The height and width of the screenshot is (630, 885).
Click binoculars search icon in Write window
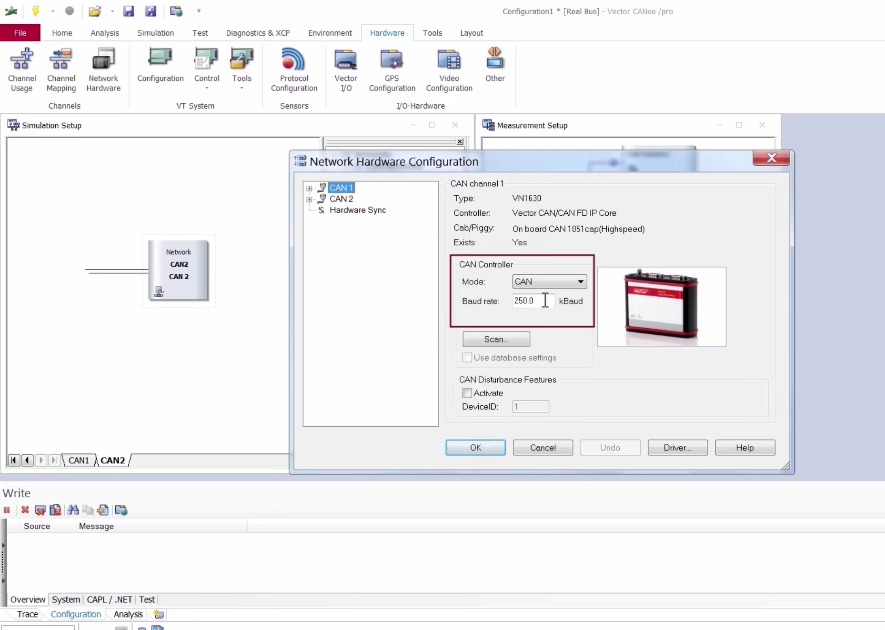pos(73,510)
